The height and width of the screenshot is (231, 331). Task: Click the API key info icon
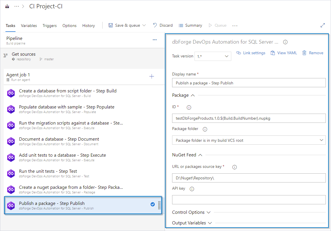coord(192,189)
